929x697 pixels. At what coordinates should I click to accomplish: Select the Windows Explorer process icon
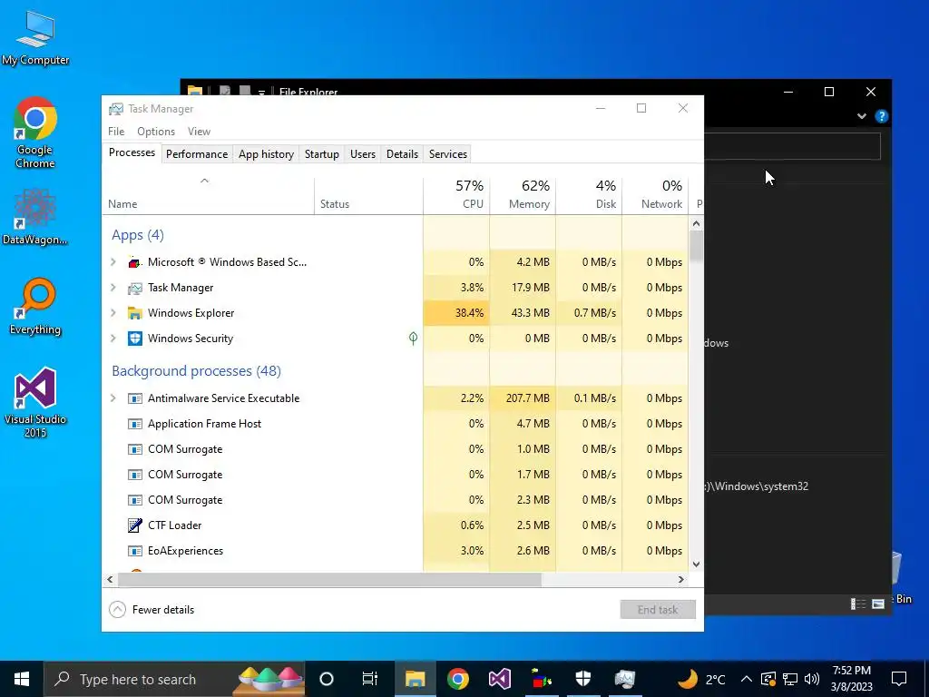135,313
